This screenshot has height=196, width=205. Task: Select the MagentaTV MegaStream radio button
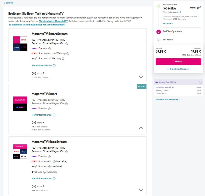click(x=141, y=189)
